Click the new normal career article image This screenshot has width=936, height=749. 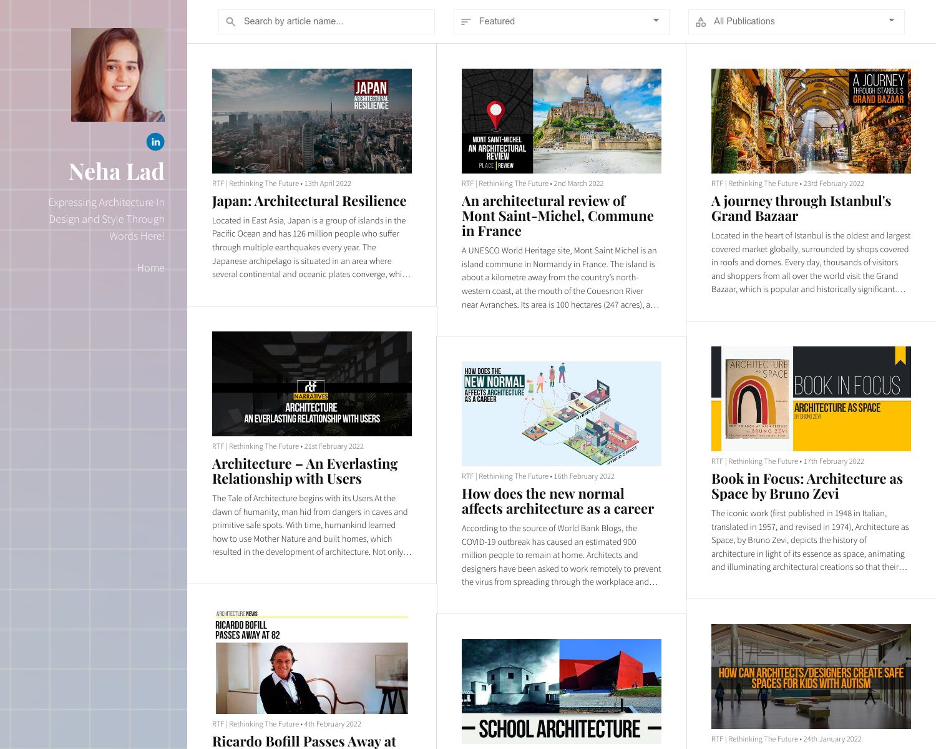tap(561, 414)
